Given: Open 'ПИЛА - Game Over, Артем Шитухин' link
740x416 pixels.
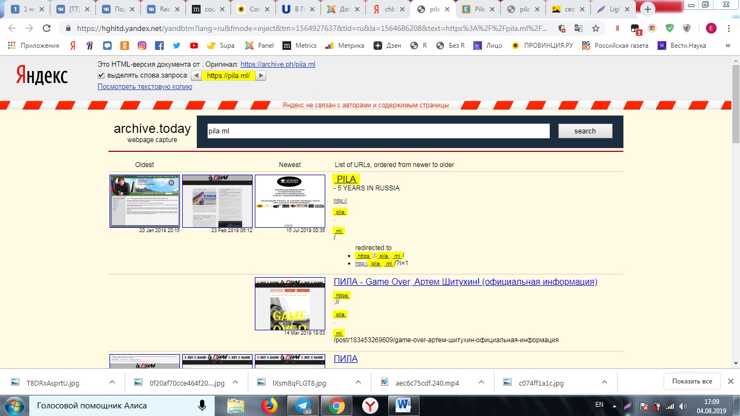Looking at the screenshot, I should (466, 281).
